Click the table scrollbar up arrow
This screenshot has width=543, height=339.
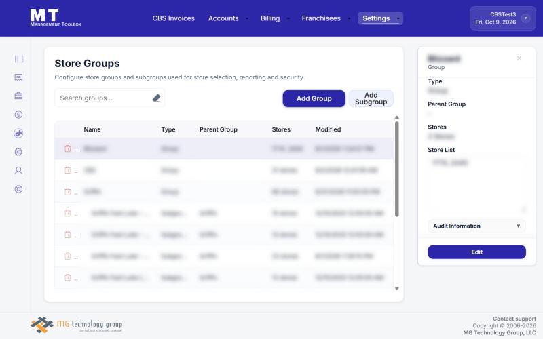[397, 117]
